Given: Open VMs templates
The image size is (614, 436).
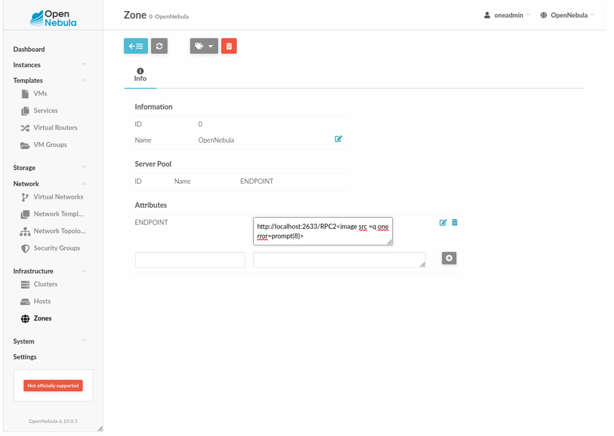Looking at the screenshot, I should 40,94.
